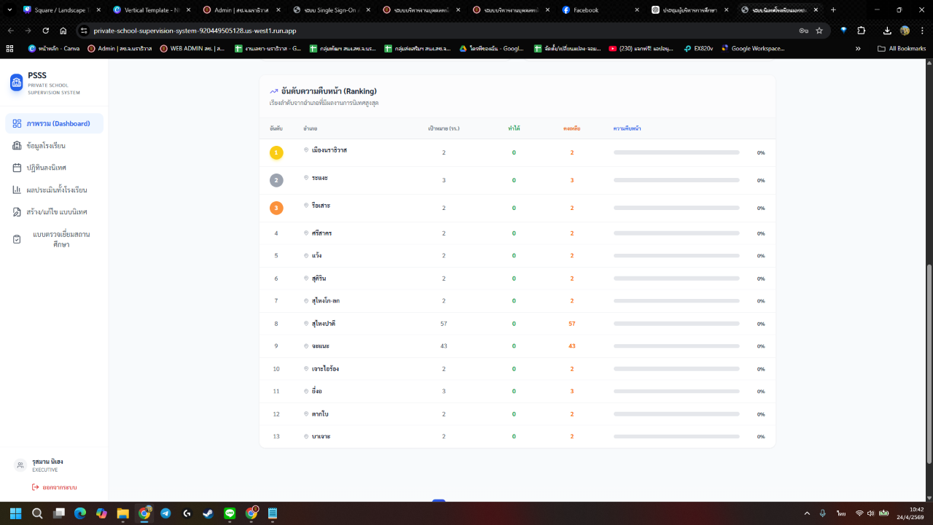Bookmark this page with the star icon

coord(819,31)
